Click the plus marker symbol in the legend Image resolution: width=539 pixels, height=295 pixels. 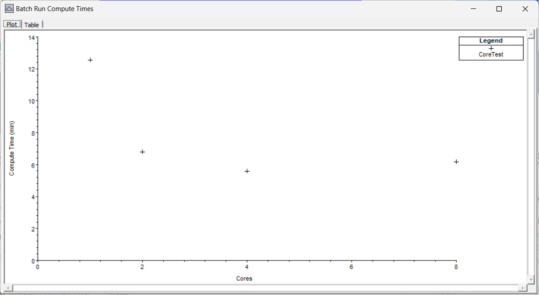click(491, 48)
